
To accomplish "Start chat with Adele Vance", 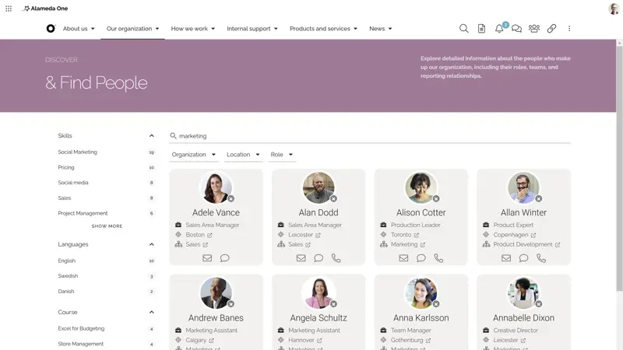I will tap(225, 258).
